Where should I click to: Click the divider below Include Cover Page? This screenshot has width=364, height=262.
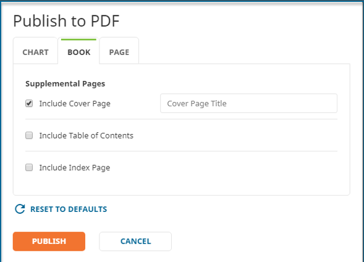tap(181, 119)
